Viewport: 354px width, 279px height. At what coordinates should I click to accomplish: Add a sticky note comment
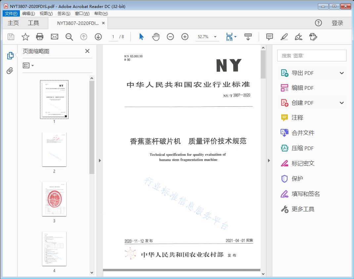270,37
